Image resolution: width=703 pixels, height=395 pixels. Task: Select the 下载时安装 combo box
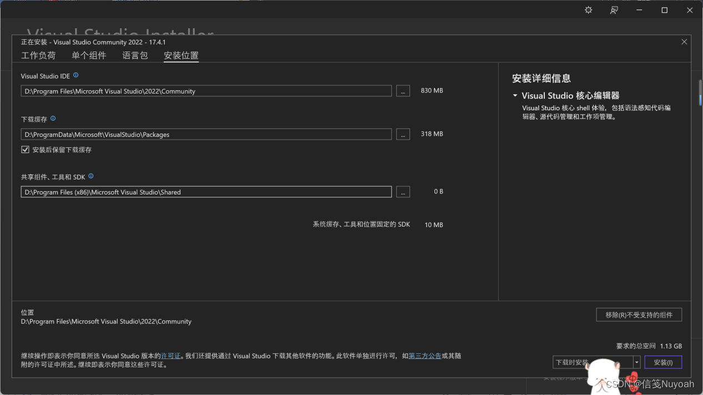596,362
